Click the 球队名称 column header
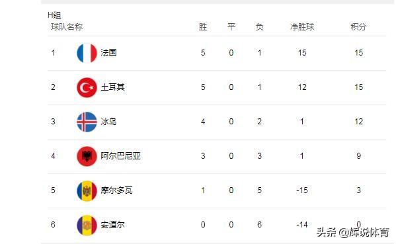396x244 pixels. [x=67, y=26]
